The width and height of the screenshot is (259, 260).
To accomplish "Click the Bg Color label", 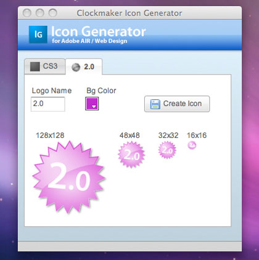I will [101, 91].
